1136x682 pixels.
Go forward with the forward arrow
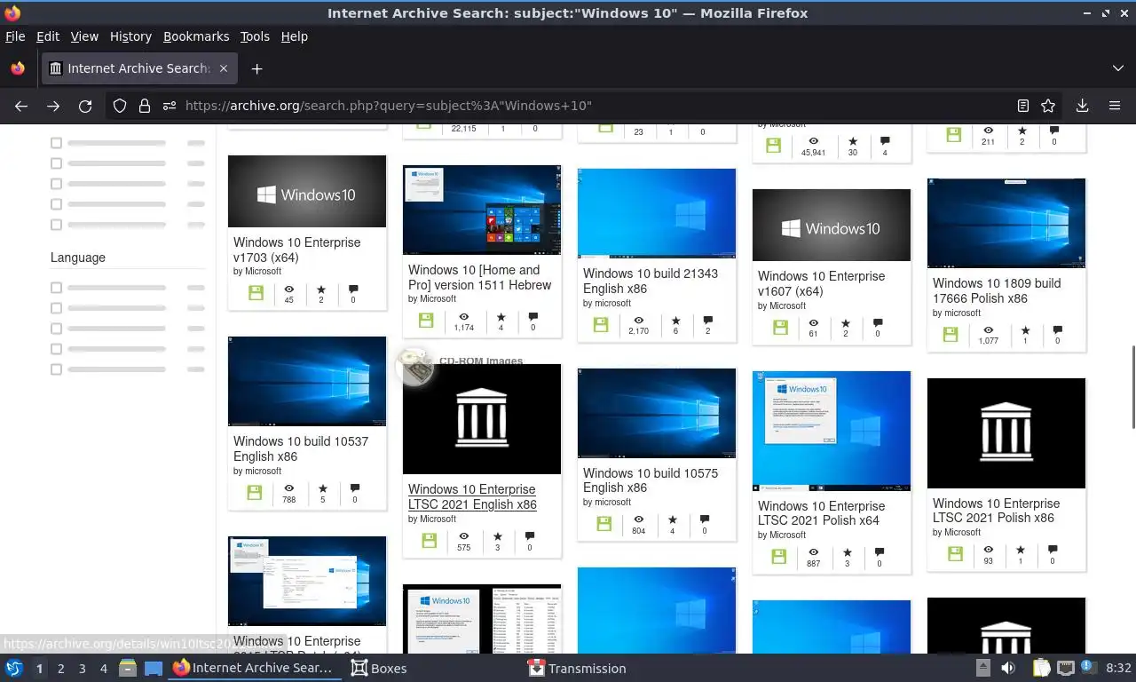tap(53, 106)
